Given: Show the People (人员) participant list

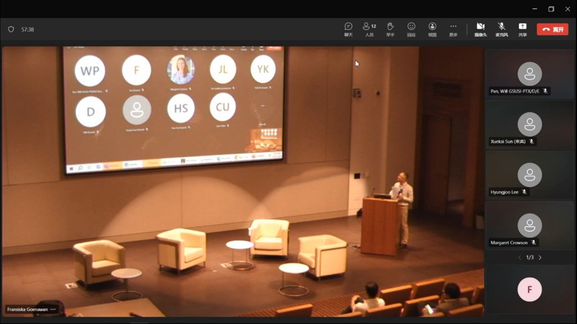Looking at the screenshot, I should point(369,29).
